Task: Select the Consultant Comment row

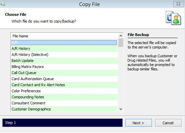Action: tap(64, 103)
